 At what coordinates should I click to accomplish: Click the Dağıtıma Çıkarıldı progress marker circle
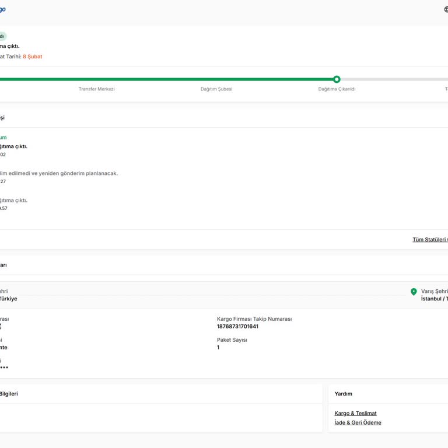[x=337, y=79]
